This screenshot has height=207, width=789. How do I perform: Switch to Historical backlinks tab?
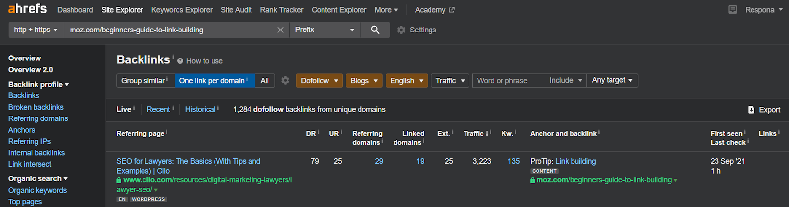pos(200,109)
